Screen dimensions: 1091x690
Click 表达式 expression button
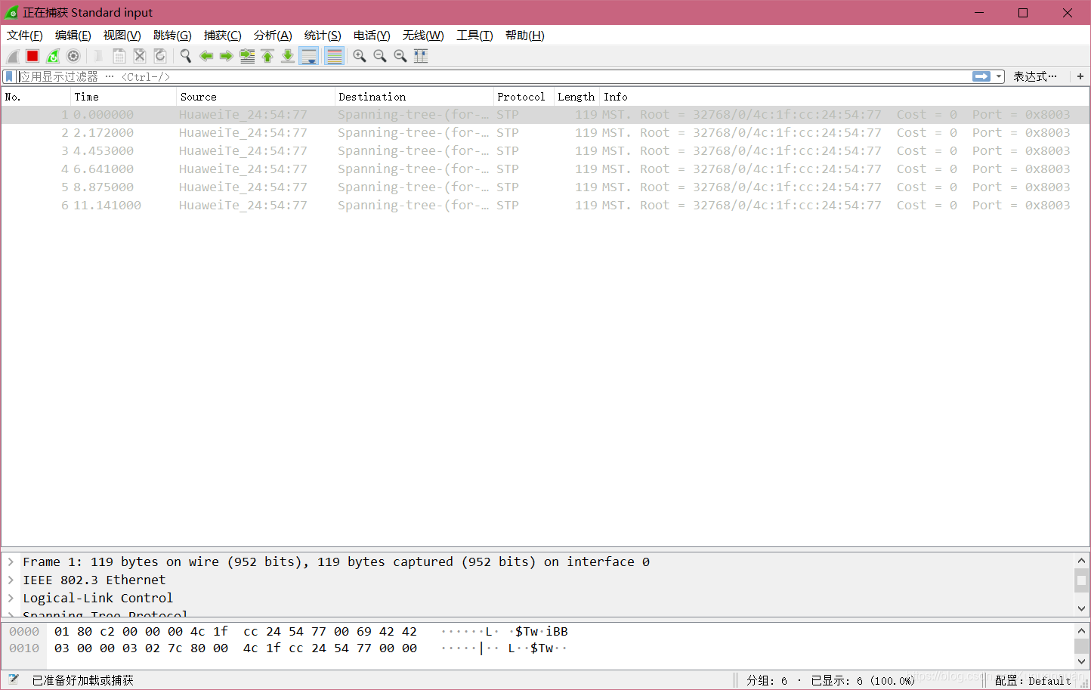[x=1035, y=76]
